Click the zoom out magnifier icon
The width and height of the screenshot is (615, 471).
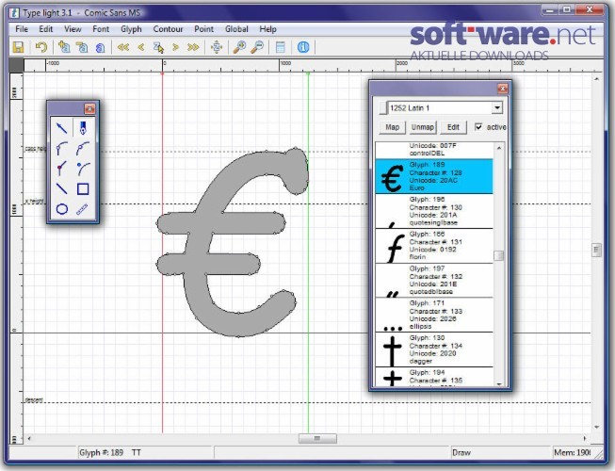257,47
